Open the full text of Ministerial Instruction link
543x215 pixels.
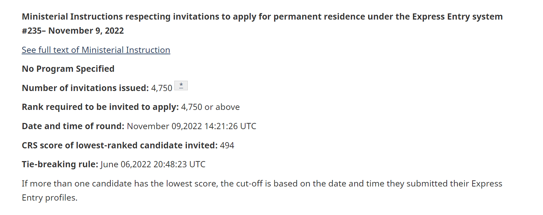point(96,50)
